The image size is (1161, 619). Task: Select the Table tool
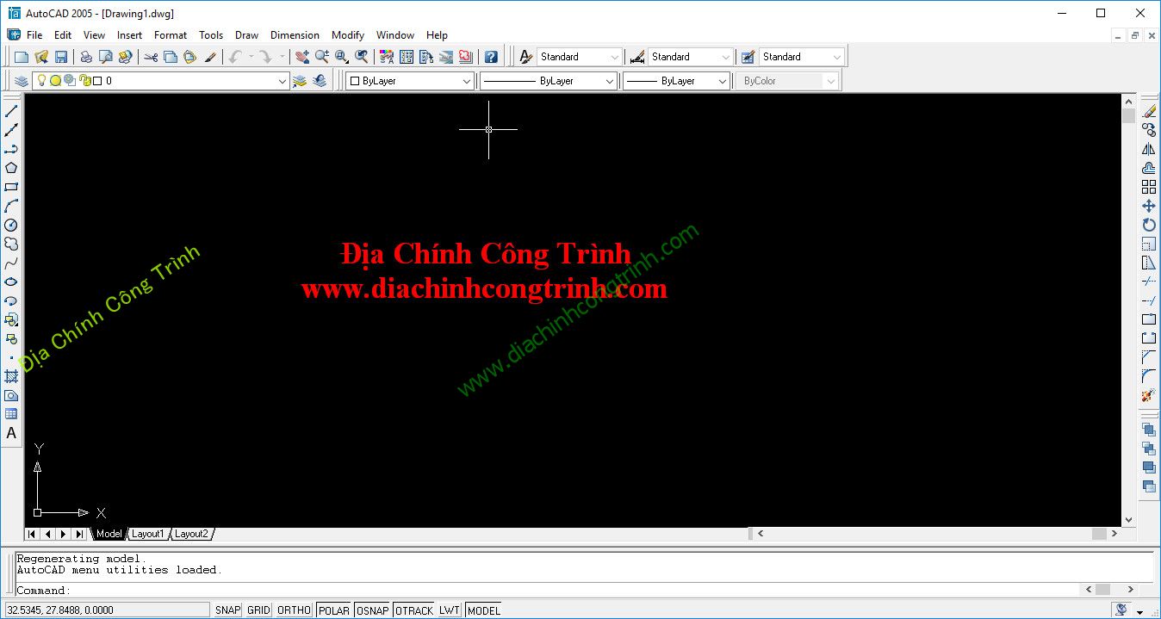point(11,414)
